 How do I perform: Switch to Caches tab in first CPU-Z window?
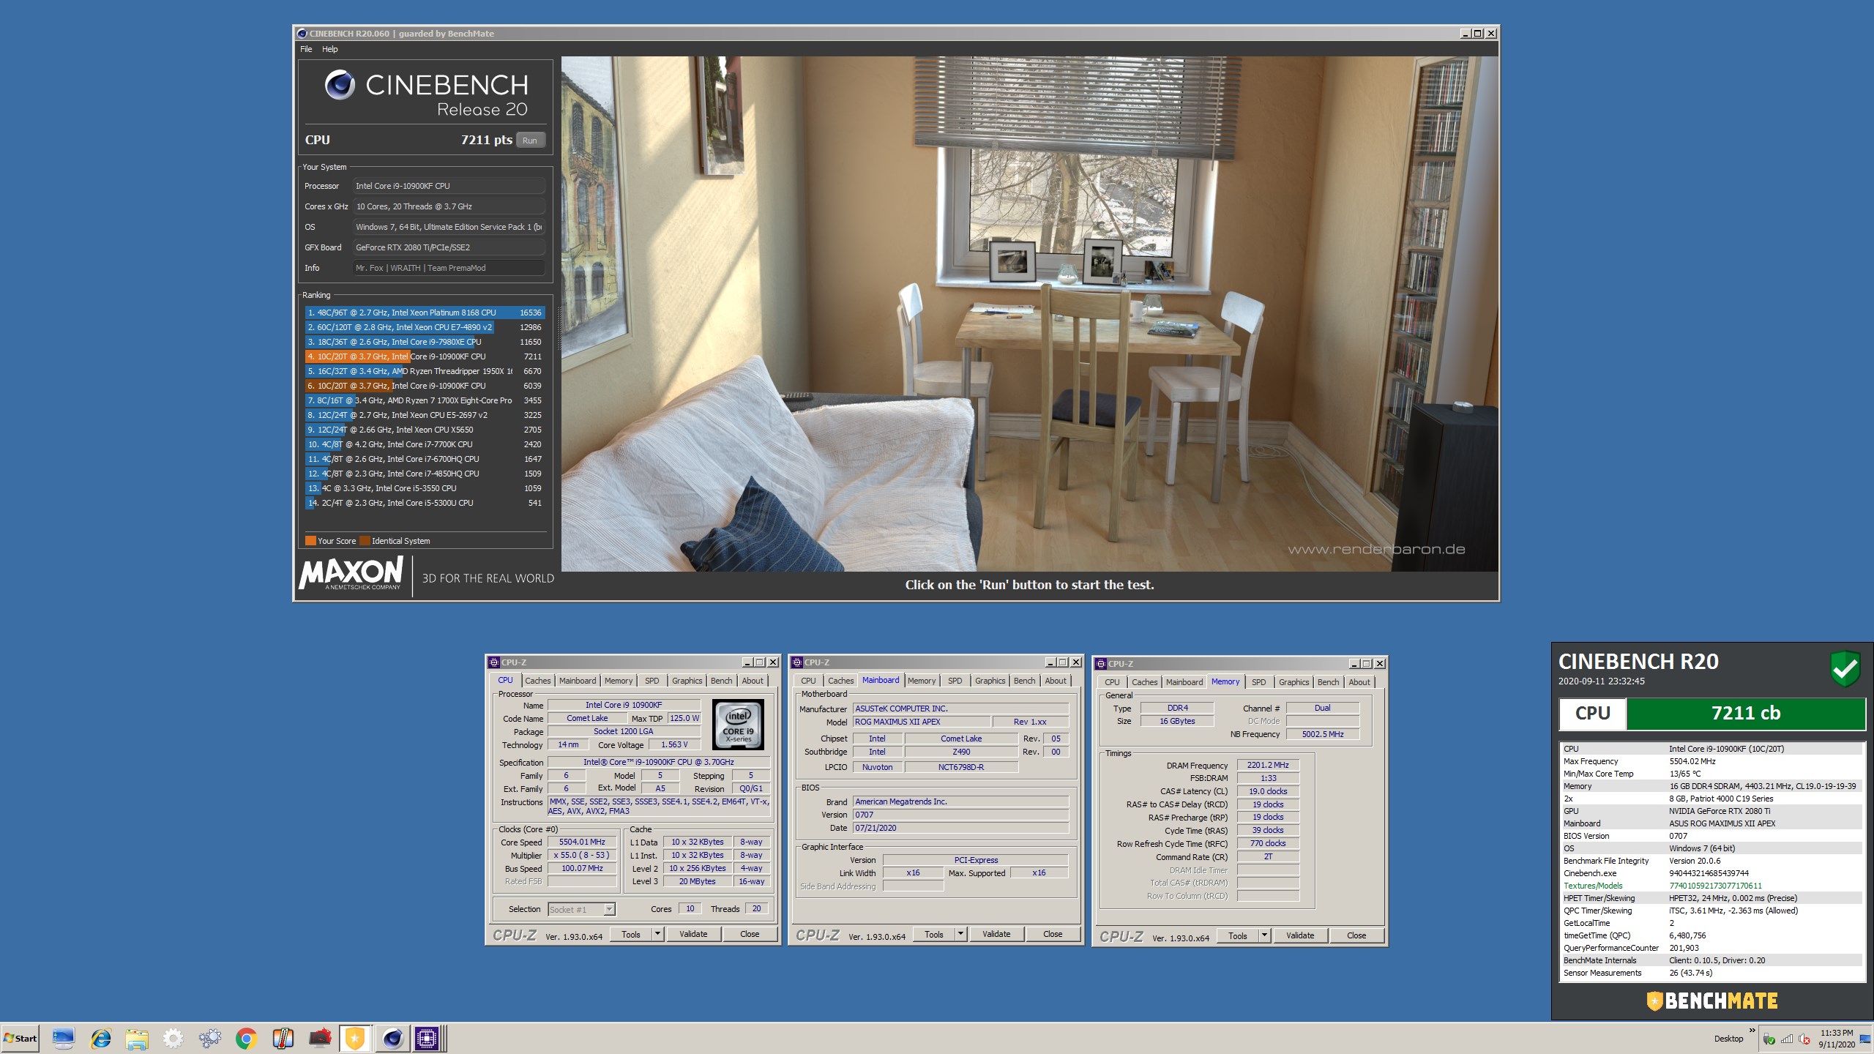point(537,681)
